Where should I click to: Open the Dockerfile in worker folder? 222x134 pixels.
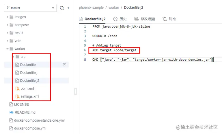28,65
